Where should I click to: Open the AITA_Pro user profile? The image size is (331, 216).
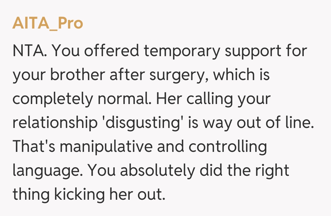(48, 24)
